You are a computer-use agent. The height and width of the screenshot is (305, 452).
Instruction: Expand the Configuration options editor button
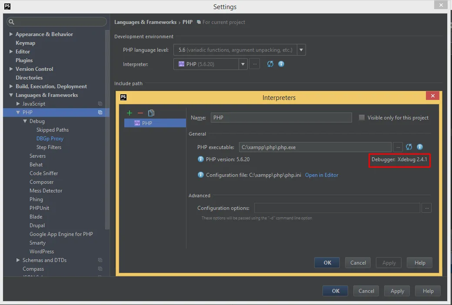click(x=427, y=208)
